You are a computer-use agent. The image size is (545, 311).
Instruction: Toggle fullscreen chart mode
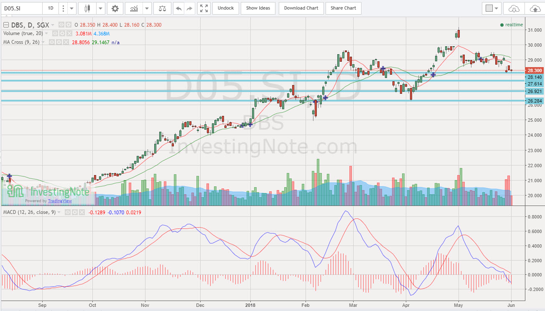click(x=204, y=8)
